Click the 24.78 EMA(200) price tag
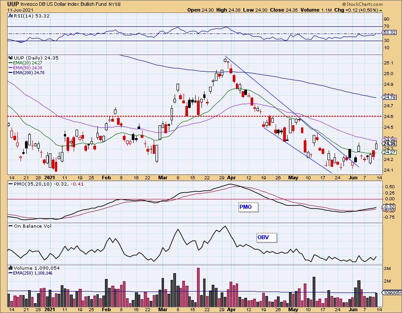 click(x=389, y=97)
